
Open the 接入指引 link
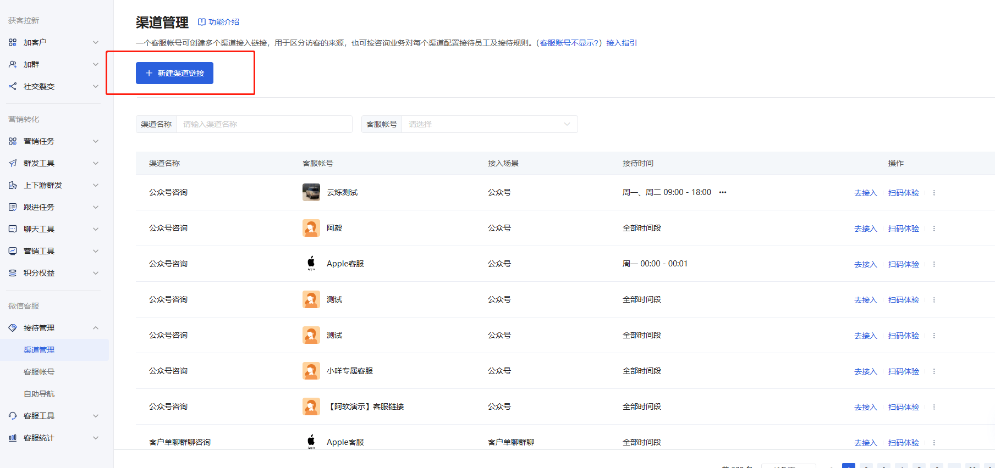pyautogui.click(x=622, y=43)
